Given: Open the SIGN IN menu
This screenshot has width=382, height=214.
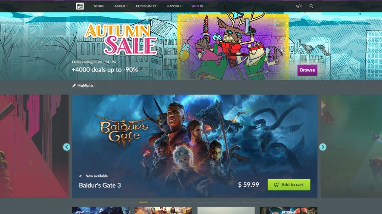Looking at the screenshot, I should pyautogui.click(x=198, y=6).
